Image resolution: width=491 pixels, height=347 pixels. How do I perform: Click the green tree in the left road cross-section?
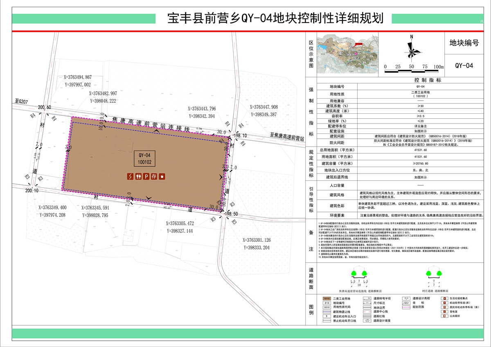354,274
